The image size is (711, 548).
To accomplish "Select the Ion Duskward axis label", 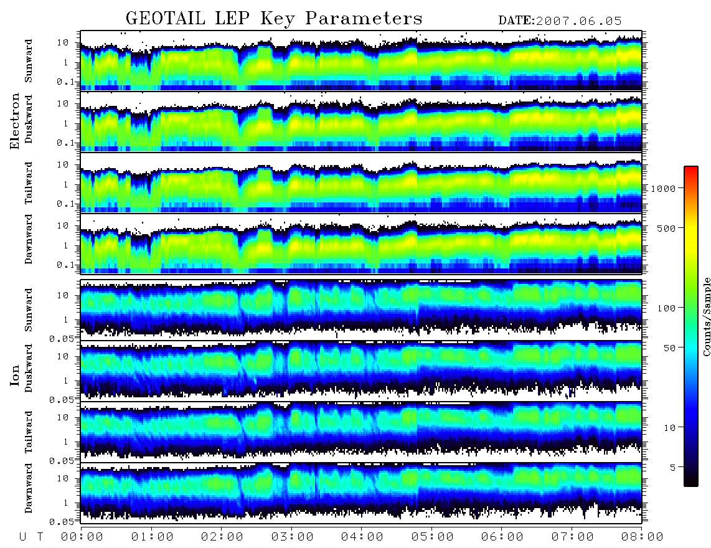I will coord(29,368).
